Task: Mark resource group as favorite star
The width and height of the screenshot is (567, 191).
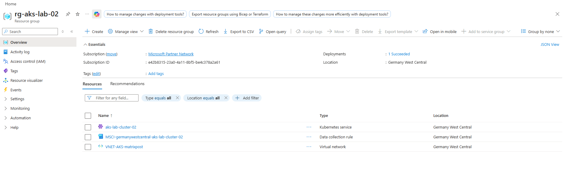Action: pyautogui.click(x=78, y=14)
